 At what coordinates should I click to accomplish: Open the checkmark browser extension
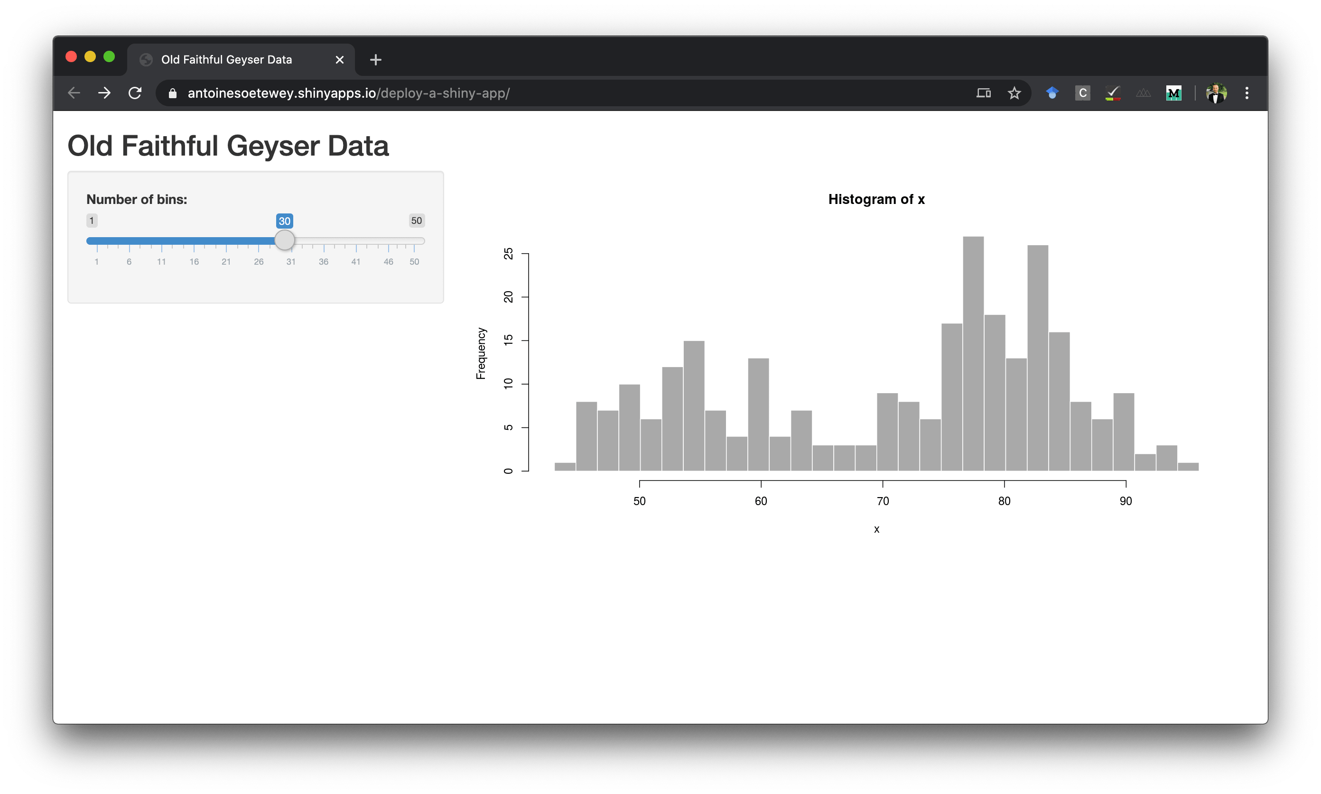pyautogui.click(x=1112, y=93)
